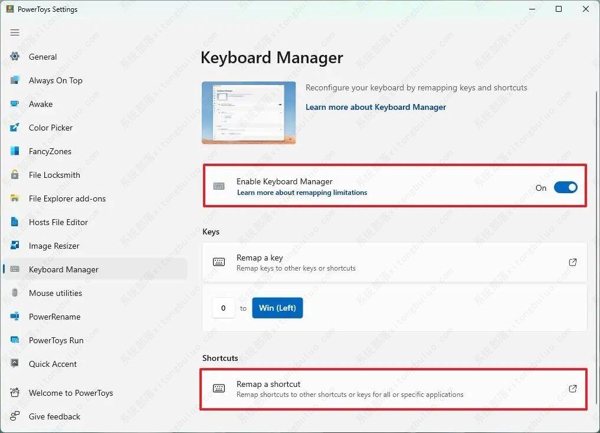Click the 0 key mapping box
Screen dimensions: 600x433
(x=223, y=308)
